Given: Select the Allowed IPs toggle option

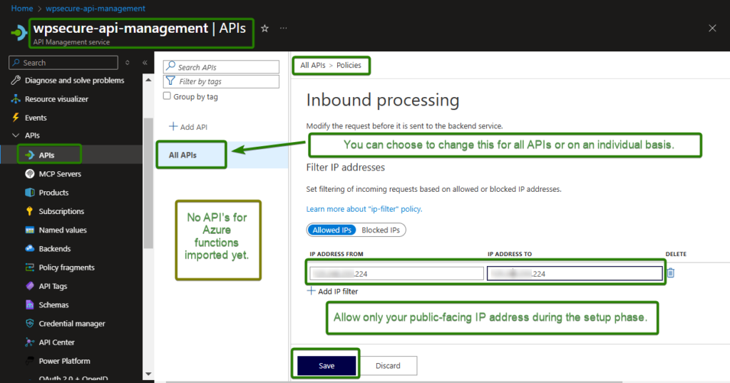Looking at the screenshot, I should tap(331, 230).
